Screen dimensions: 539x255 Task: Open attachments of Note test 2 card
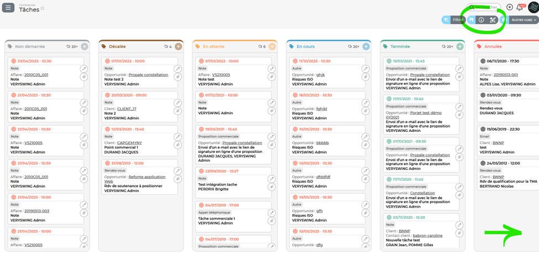pyautogui.click(x=177, y=77)
